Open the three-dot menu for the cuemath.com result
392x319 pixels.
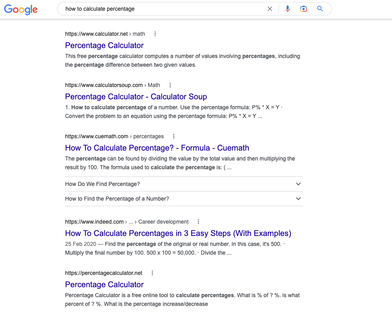pyautogui.click(x=174, y=137)
